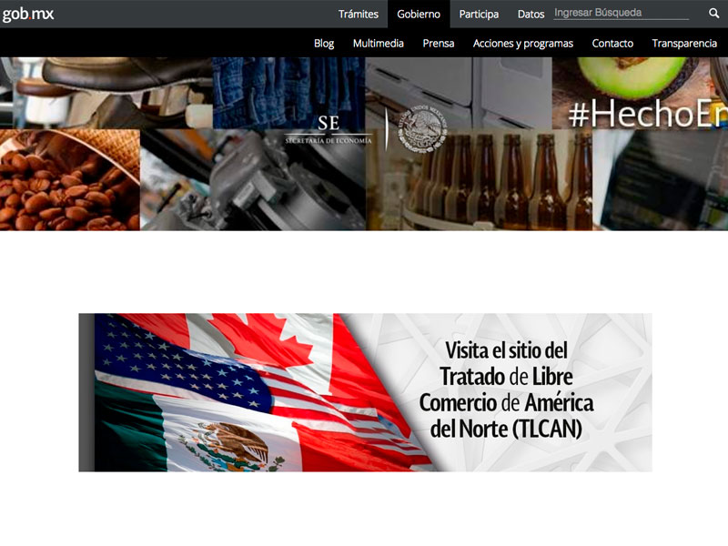Click the Mexican coat of arms seal
This screenshot has height=546, width=728.
[422, 128]
